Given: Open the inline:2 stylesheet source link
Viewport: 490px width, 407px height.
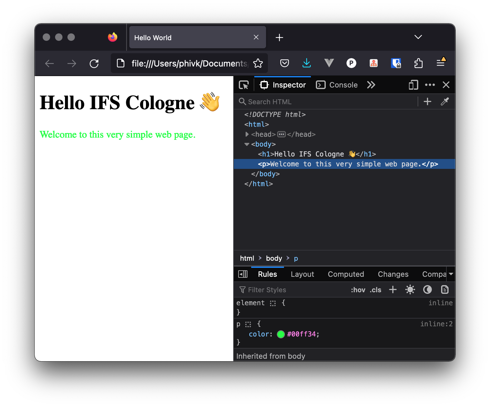Looking at the screenshot, I should pos(436,324).
